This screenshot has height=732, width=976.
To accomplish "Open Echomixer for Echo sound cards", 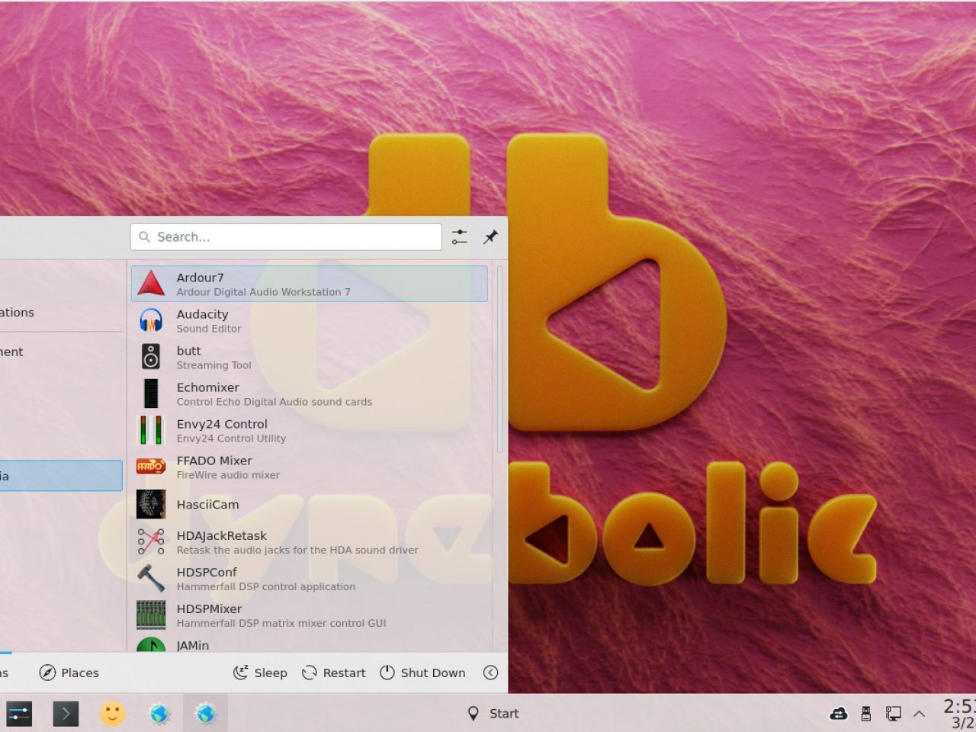I will click(309, 393).
